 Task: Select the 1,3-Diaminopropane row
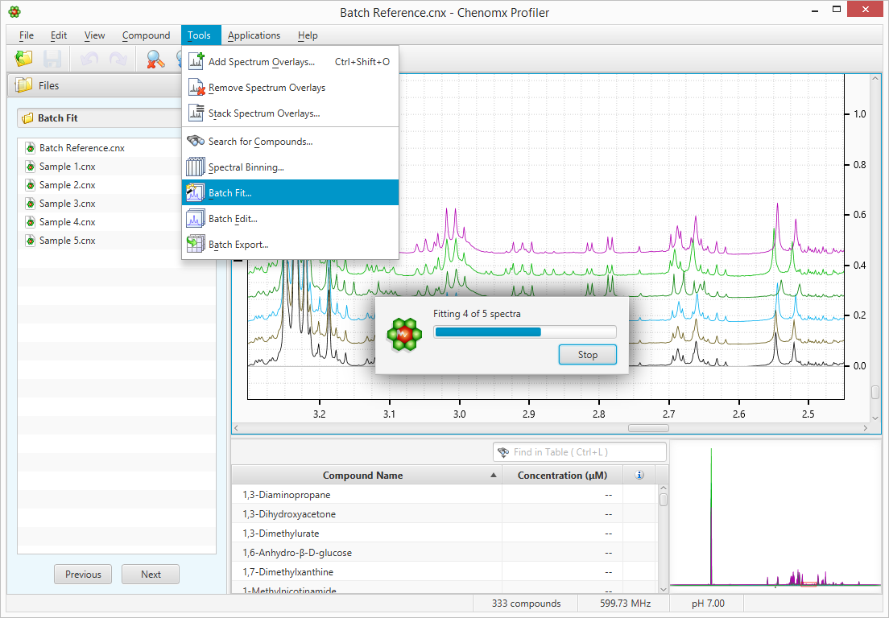[444, 495]
